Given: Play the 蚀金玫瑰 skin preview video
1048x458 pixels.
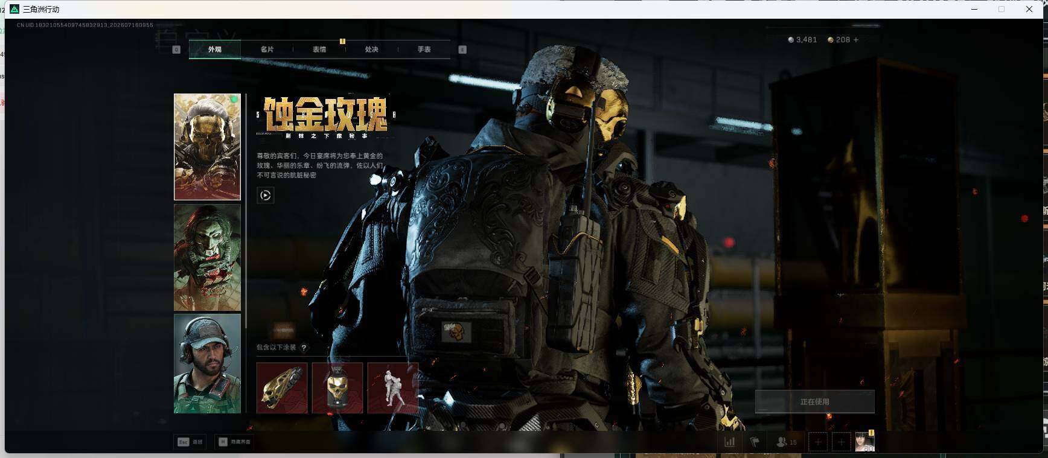Looking at the screenshot, I should [265, 195].
